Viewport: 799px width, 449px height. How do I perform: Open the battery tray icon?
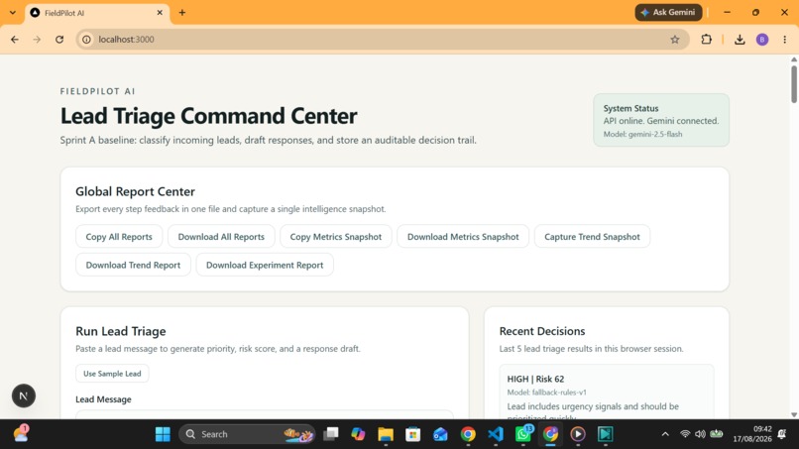point(717,434)
